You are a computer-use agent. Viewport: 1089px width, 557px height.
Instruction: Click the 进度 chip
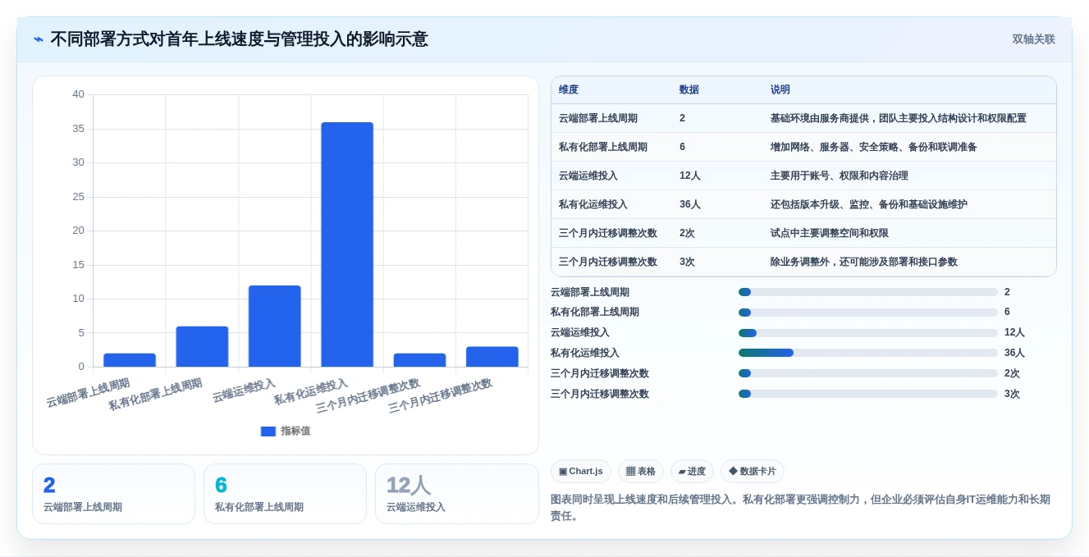[692, 472]
